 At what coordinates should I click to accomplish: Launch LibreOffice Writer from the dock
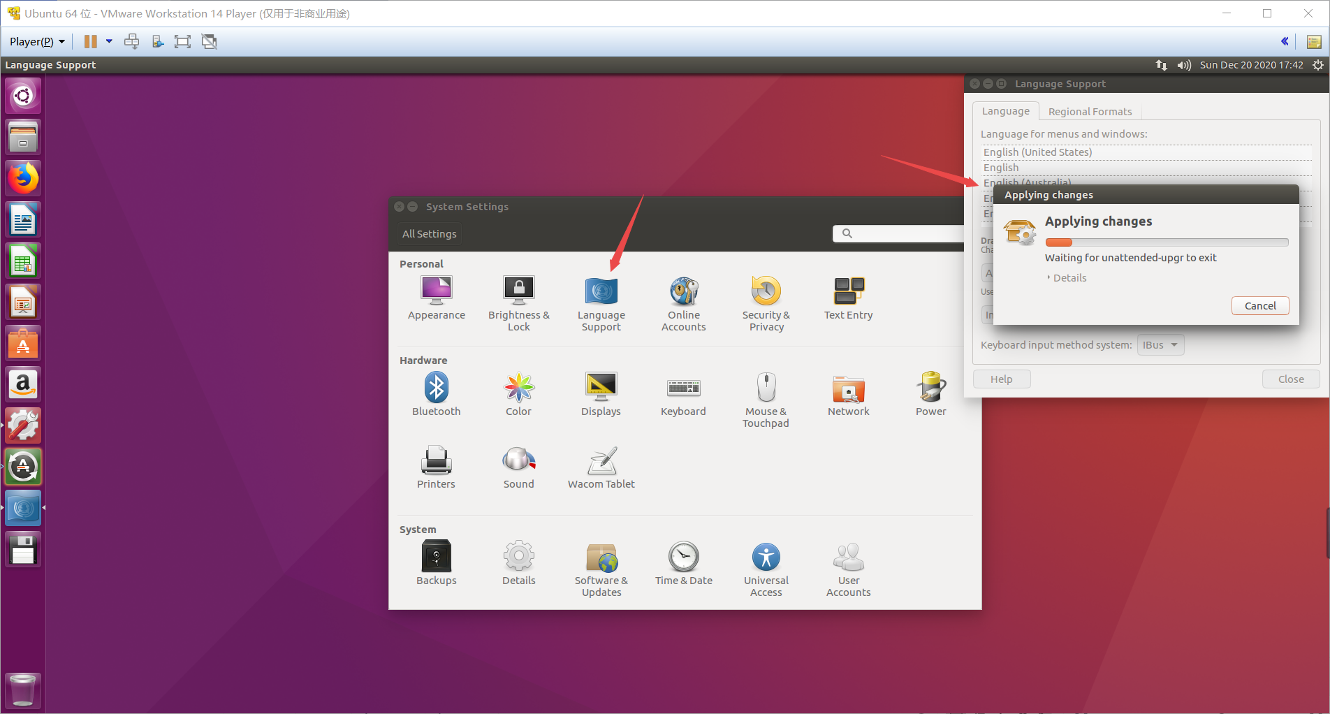point(23,219)
